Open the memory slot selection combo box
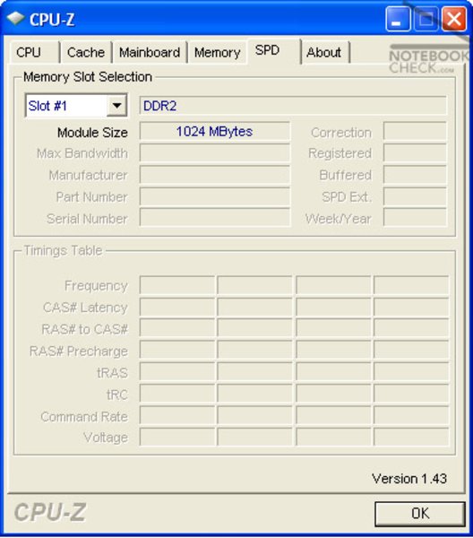 click(x=76, y=105)
